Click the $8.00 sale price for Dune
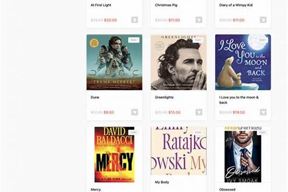The image size is (288, 192). pos(109,112)
